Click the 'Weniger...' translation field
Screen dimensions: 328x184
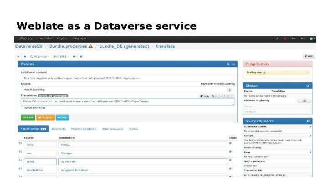click(143, 153)
